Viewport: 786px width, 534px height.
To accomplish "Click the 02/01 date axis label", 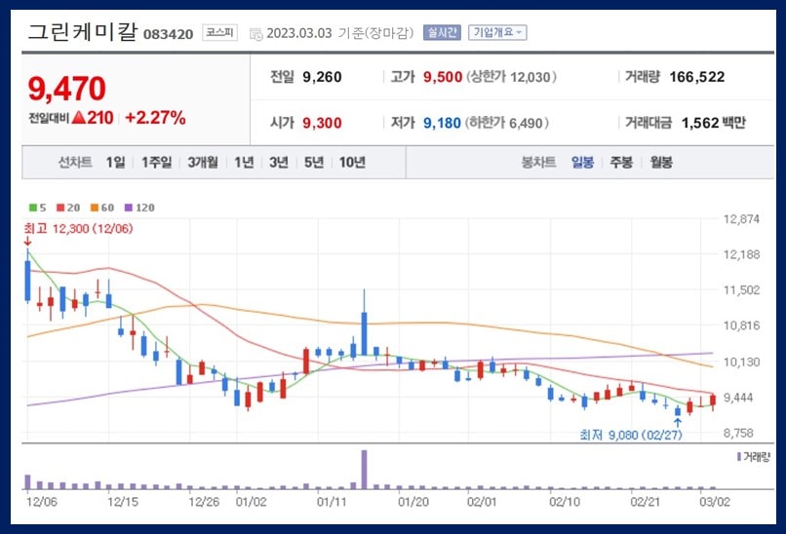I will 482,502.
